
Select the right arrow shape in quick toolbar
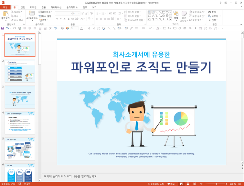pos(185,28)
